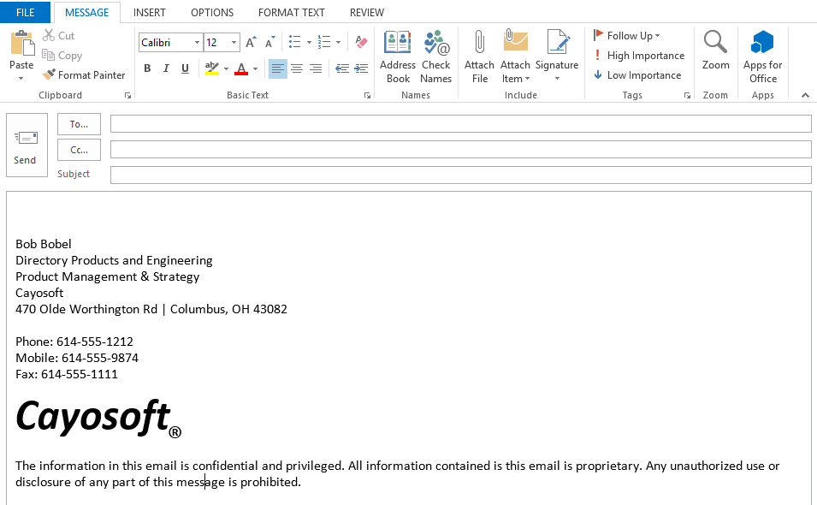Mark message as Low Importance
The height and width of the screenshot is (505, 817).
(x=637, y=75)
